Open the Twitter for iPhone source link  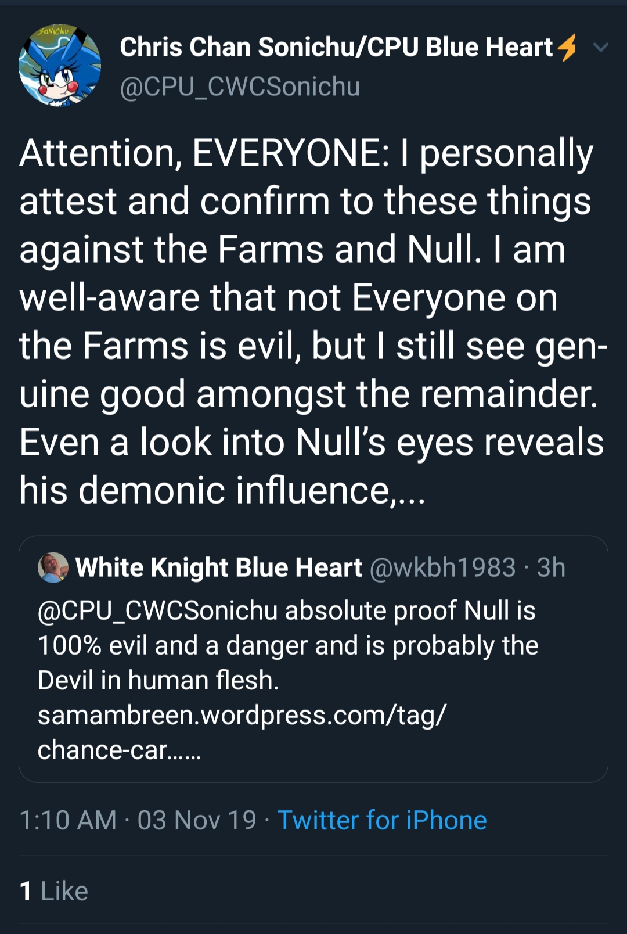pyautogui.click(x=382, y=820)
